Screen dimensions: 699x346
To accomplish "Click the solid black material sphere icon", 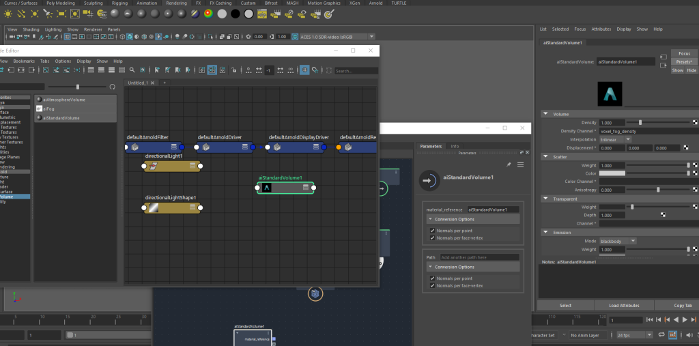I will click(x=236, y=14).
